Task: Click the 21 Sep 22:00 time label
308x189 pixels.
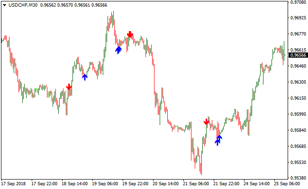Action: [226, 184]
